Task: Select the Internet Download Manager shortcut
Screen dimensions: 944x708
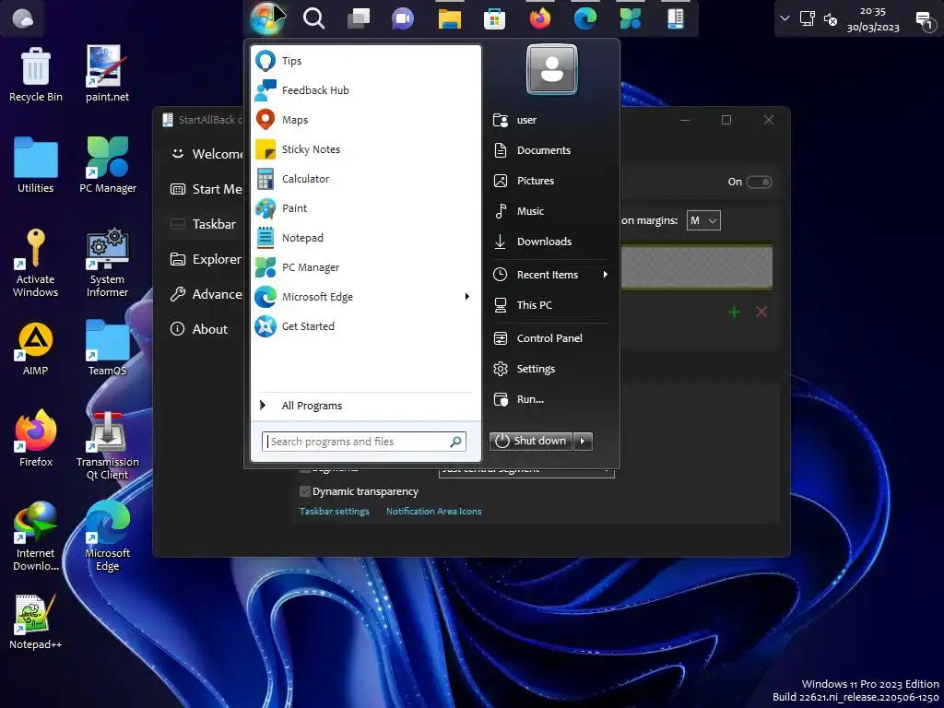Action: (x=36, y=537)
